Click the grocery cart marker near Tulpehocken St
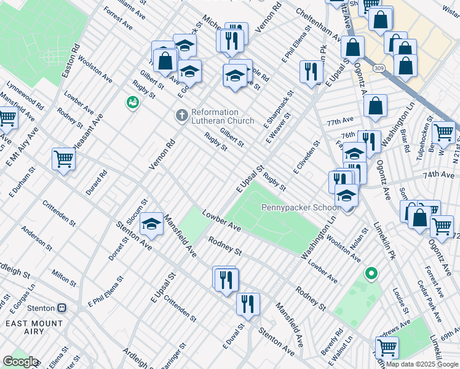 [x=443, y=133]
